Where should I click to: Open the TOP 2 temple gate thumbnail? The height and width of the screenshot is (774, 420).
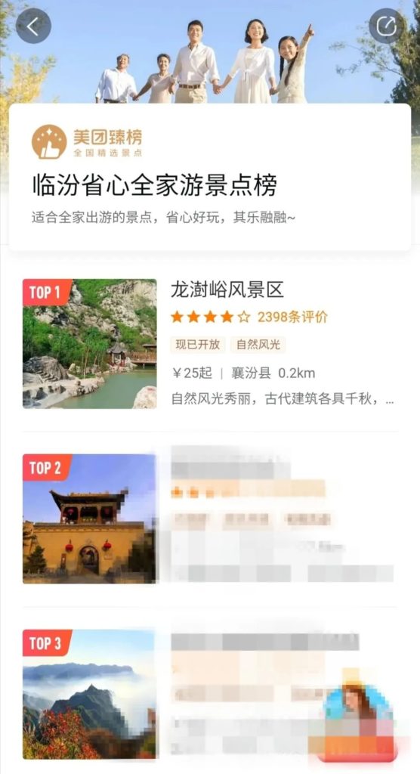point(90,519)
